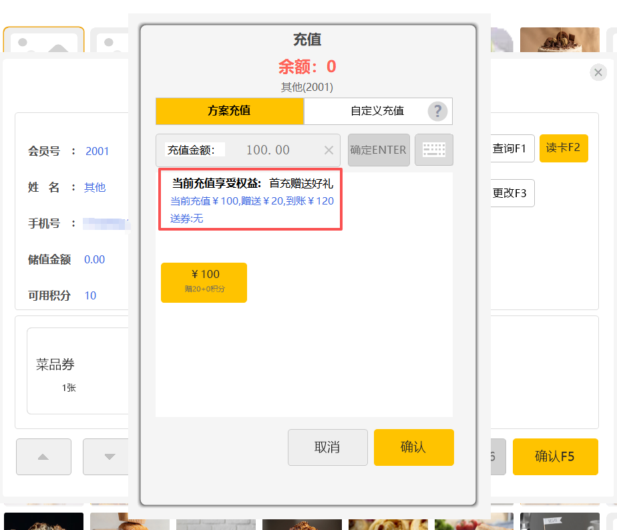Click the 读卡F2 button
Viewport: 617px width, 530px height.
[563, 148]
